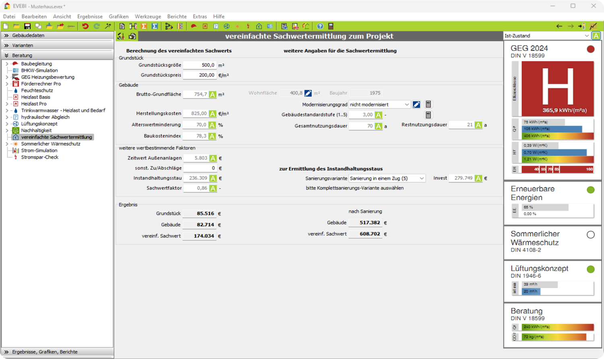
Task: Click the orange sigma toolbar icon
Action: tap(144, 26)
